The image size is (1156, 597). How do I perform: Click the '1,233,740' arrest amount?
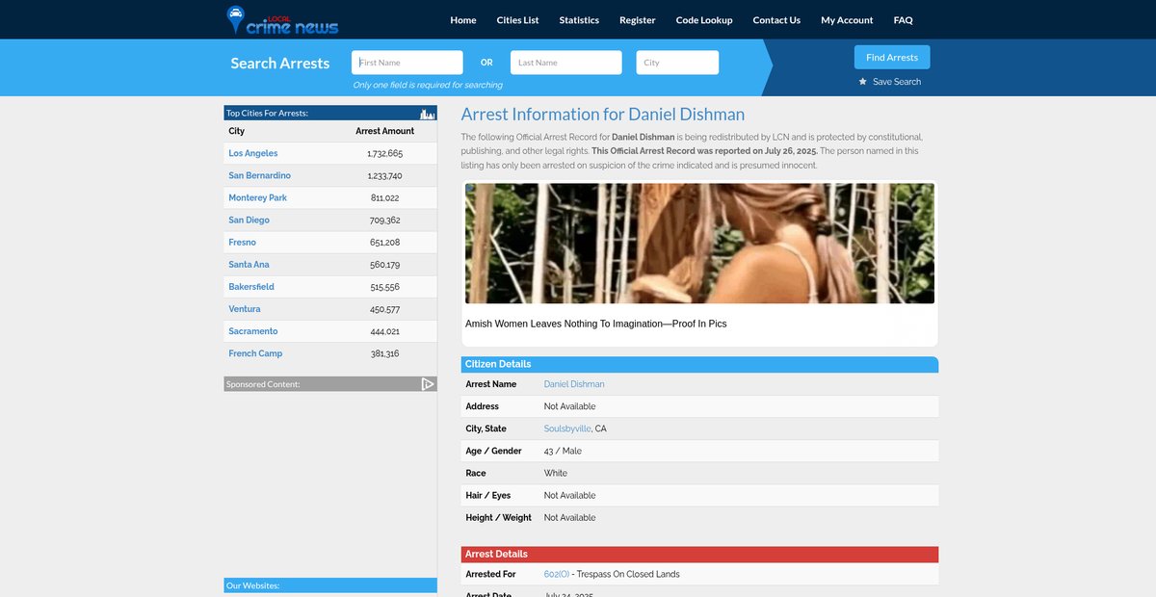[385, 175]
